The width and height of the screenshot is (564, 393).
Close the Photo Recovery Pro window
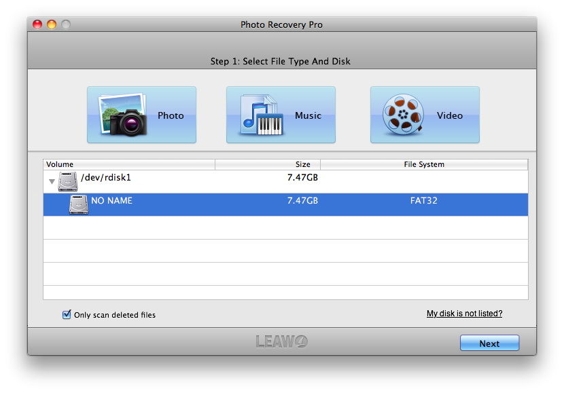tap(37, 24)
